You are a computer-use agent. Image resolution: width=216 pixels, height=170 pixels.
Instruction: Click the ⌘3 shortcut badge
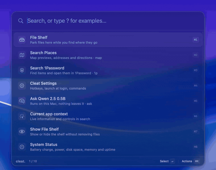196,70
